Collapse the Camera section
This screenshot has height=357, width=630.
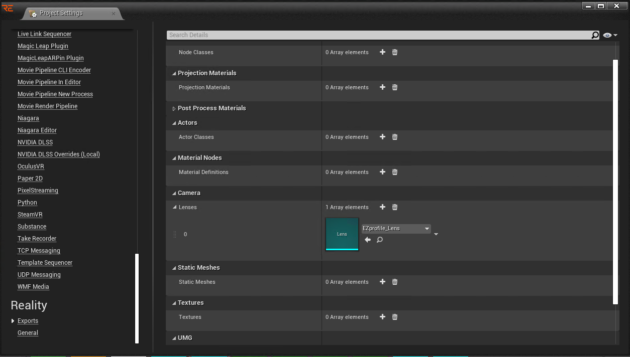174,193
